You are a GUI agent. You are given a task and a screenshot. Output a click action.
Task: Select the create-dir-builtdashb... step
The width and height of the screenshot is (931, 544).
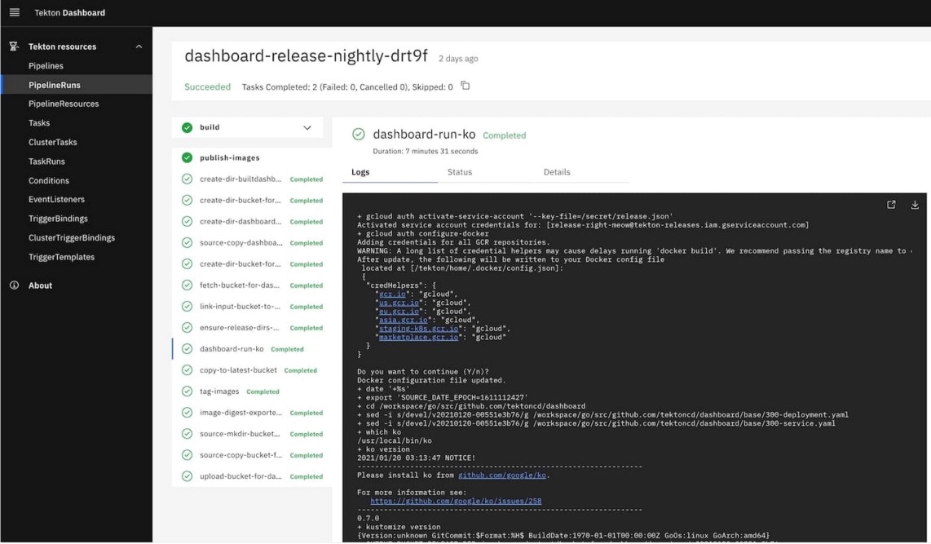click(x=252, y=179)
